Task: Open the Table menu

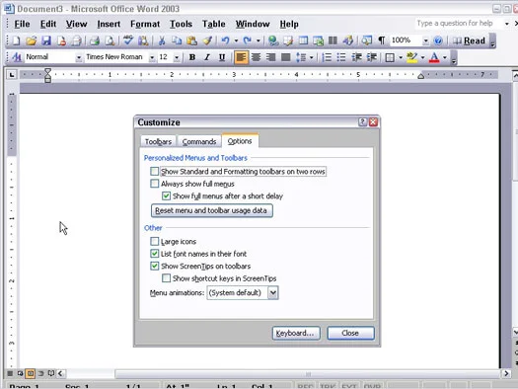Action: [214, 24]
